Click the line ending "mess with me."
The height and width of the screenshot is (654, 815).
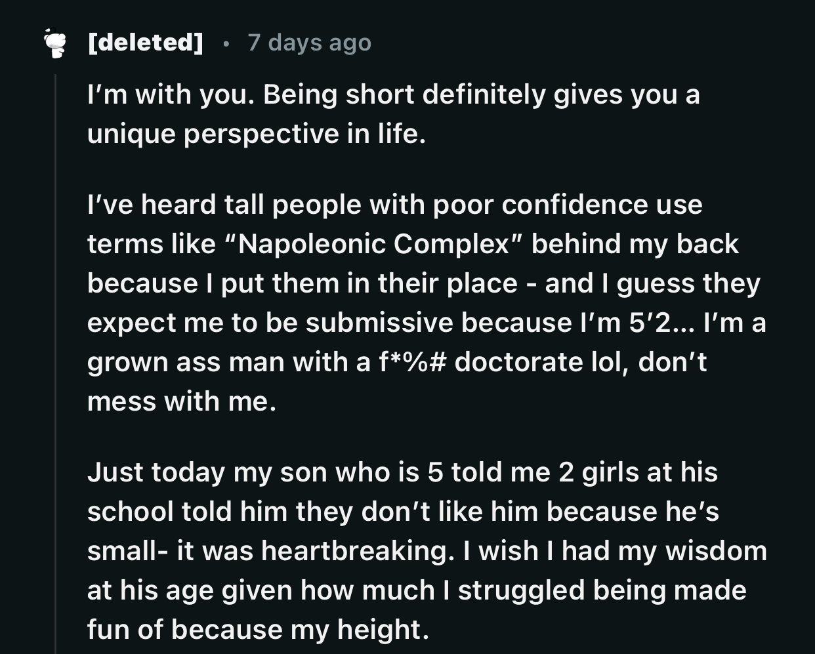click(182, 401)
